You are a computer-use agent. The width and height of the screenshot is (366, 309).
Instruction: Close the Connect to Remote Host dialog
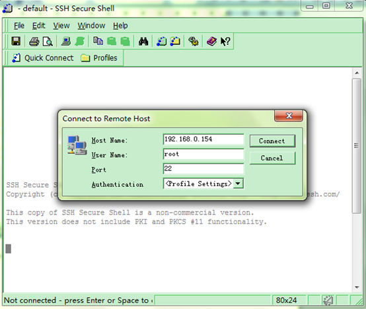coord(289,116)
